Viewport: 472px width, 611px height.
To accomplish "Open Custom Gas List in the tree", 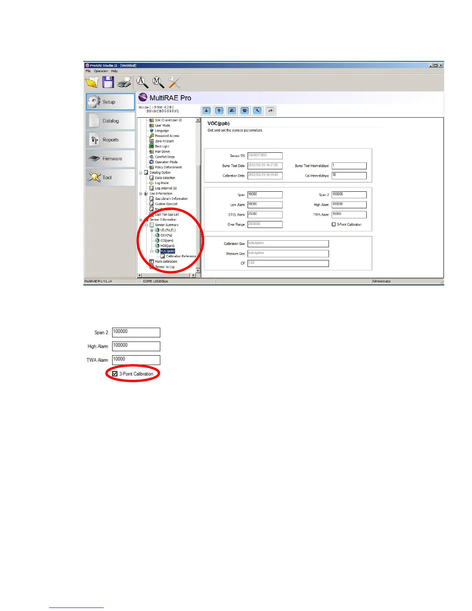I will pos(166,204).
